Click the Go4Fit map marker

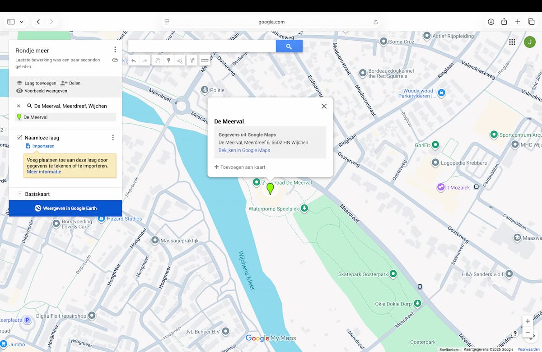435,145
